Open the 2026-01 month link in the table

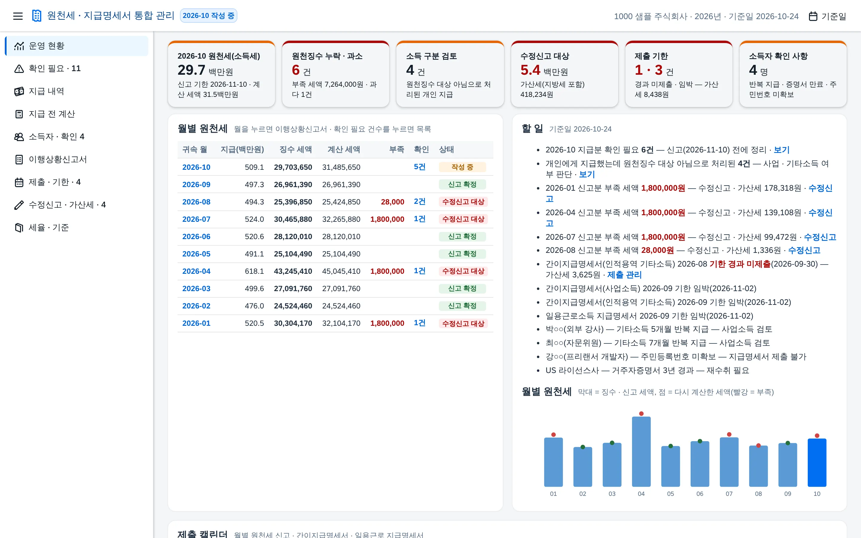196,323
